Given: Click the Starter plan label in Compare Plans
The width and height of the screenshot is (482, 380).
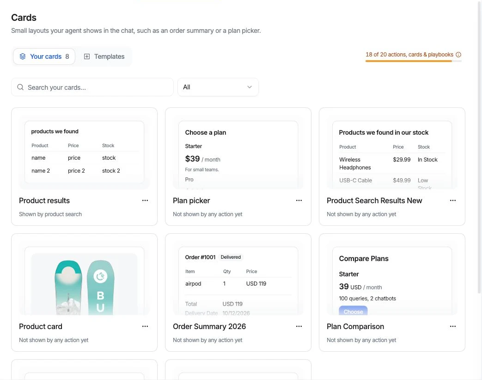Looking at the screenshot, I should pos(348,274).
